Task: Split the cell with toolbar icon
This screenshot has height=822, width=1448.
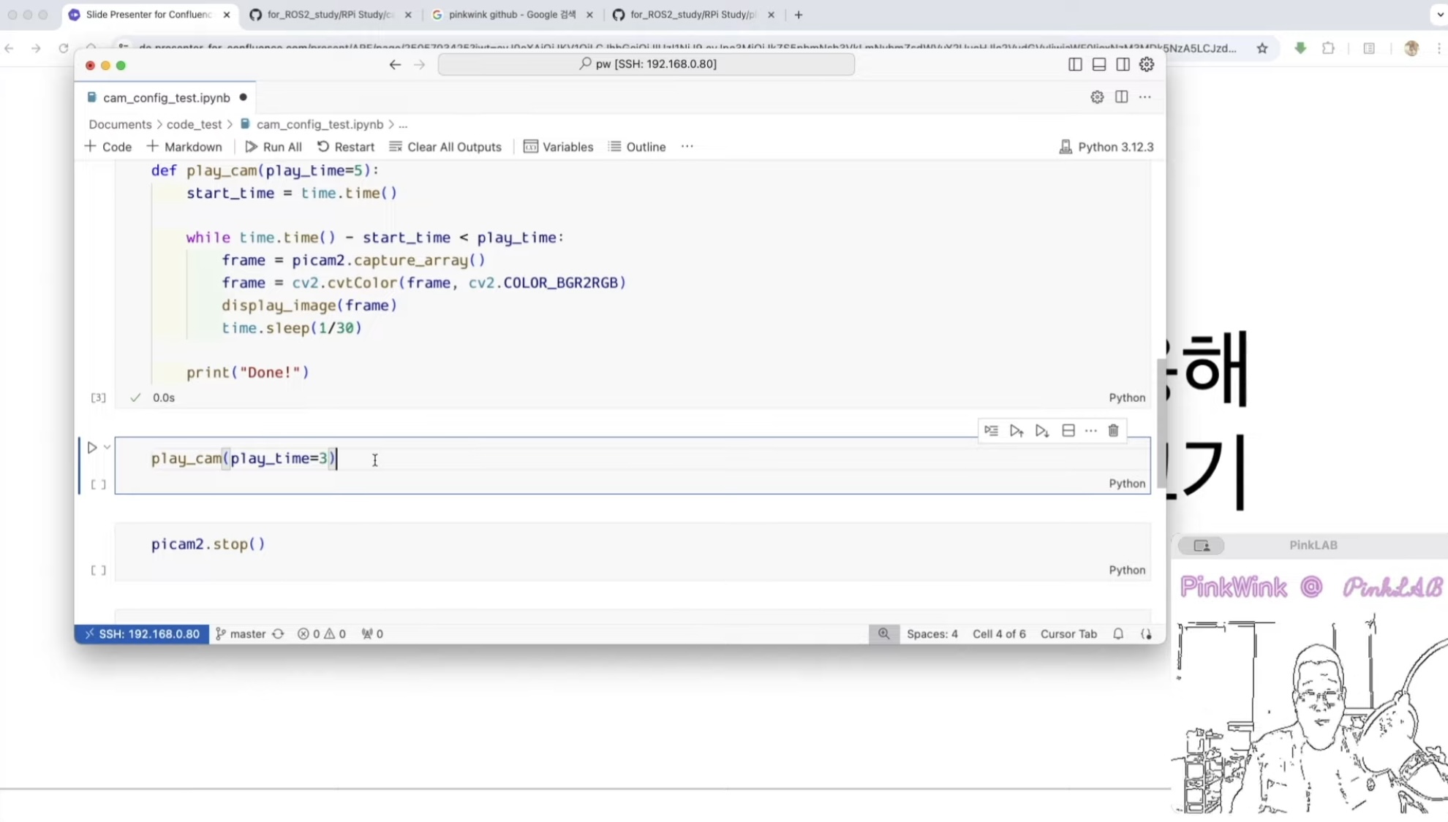Action: (1068, 431)
